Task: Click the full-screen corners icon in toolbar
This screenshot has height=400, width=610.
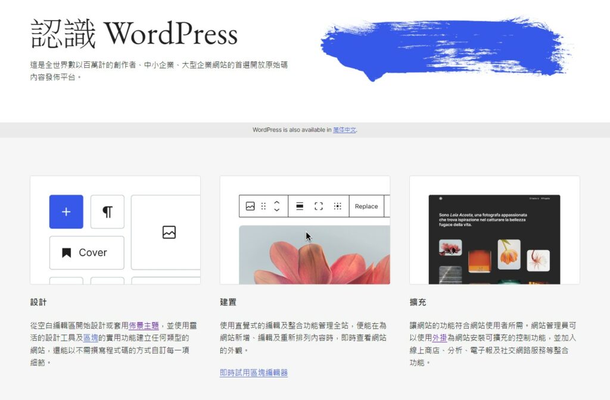Action: coord(319,206)
